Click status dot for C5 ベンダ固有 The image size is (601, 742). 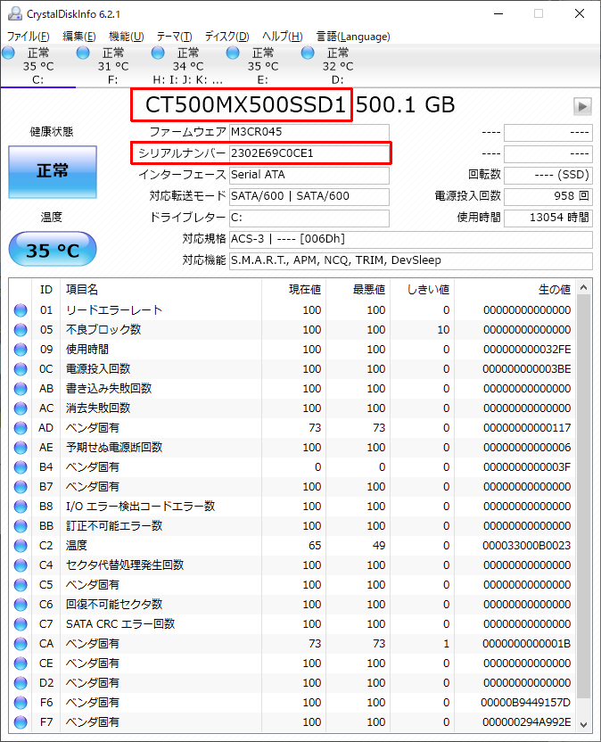(x=21, y=585)
